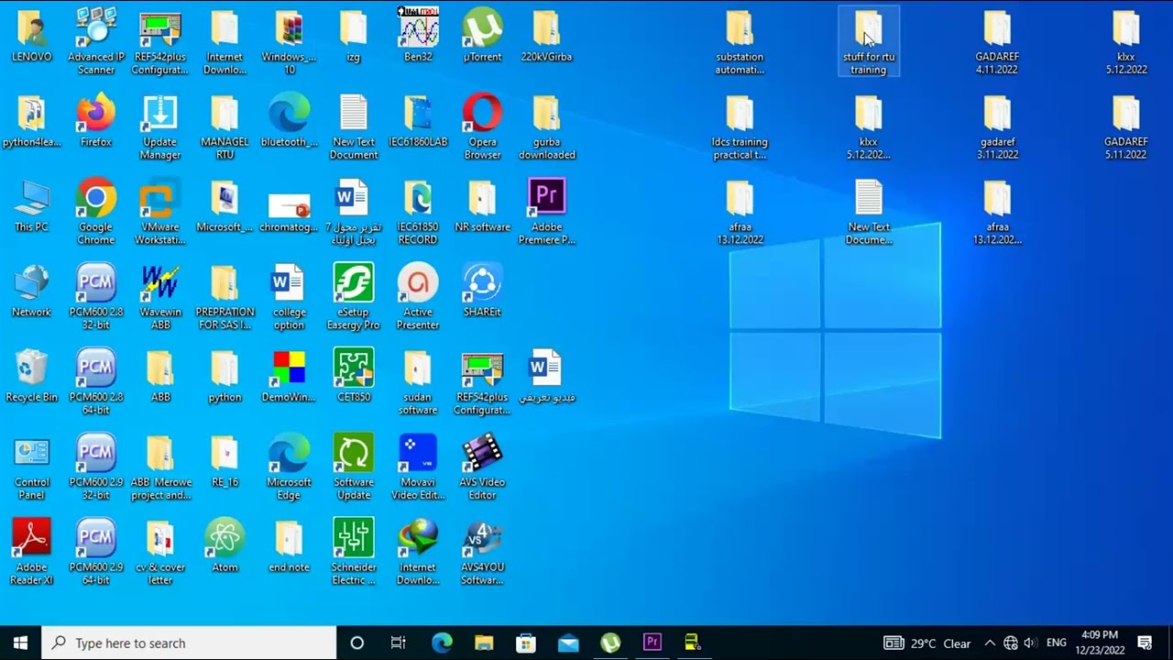The image size is (1173, 660).
Task: Select the ldcs training practical folder
Action: tap(740, 126)
